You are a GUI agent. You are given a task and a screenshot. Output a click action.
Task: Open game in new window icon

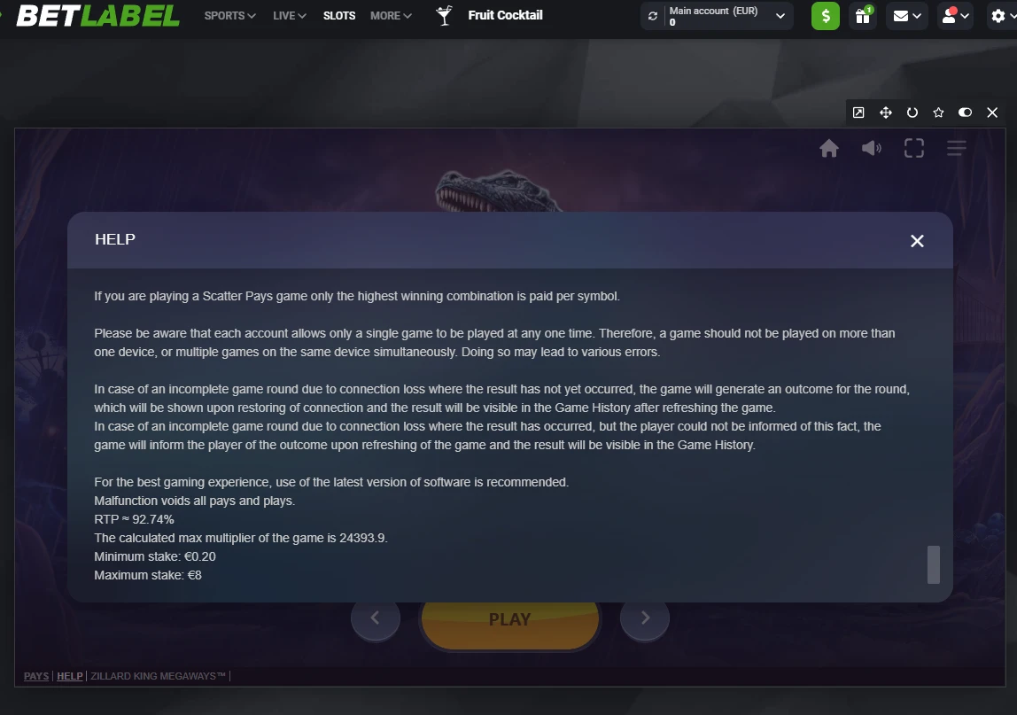[x=858, y=113]
